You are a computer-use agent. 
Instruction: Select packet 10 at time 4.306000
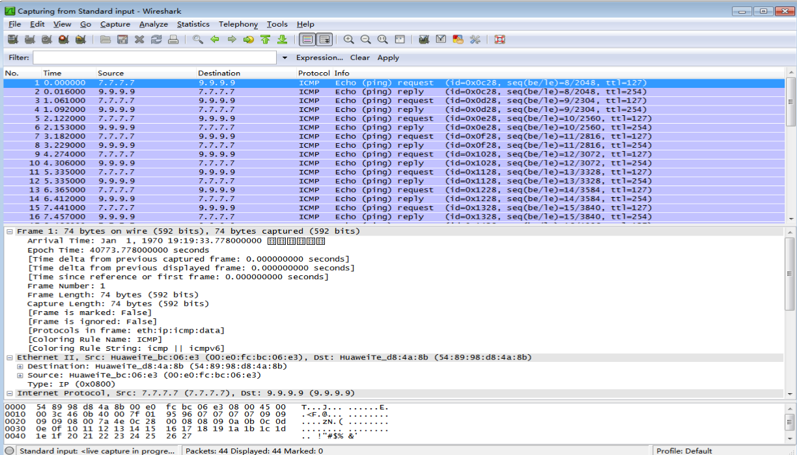pyautogui.click(x=395, y=163)
